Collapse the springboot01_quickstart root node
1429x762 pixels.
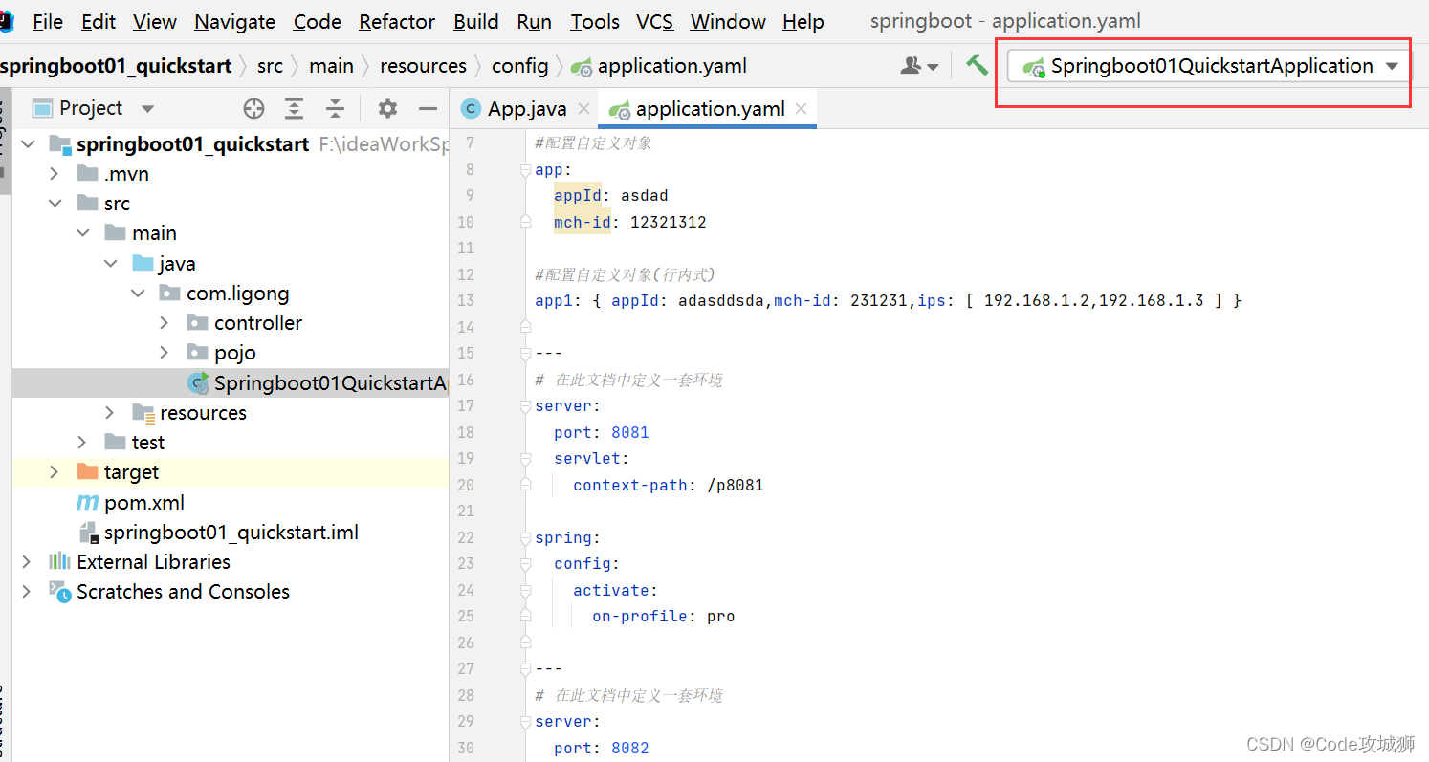click(28, 144)
